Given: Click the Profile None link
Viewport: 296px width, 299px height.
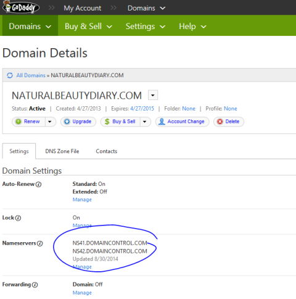Looking at the screenshot, I should coord(231,109).
